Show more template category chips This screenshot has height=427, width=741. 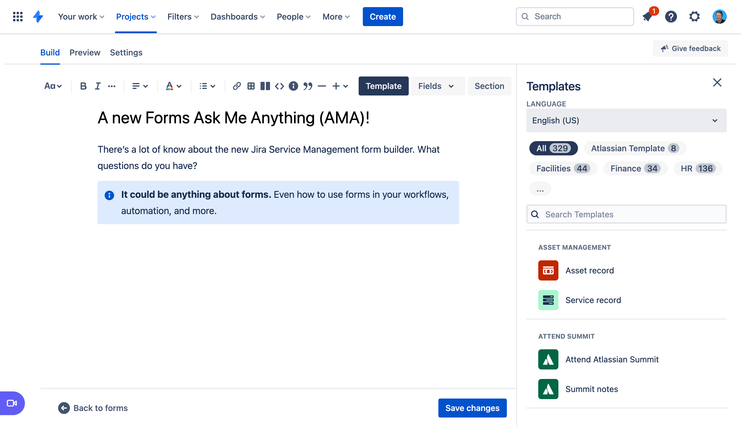pyautogui.click(x=540, y=189)
